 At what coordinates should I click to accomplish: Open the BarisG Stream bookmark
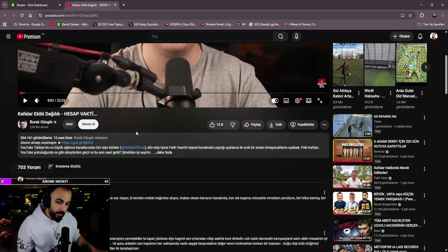coord(73,24)
